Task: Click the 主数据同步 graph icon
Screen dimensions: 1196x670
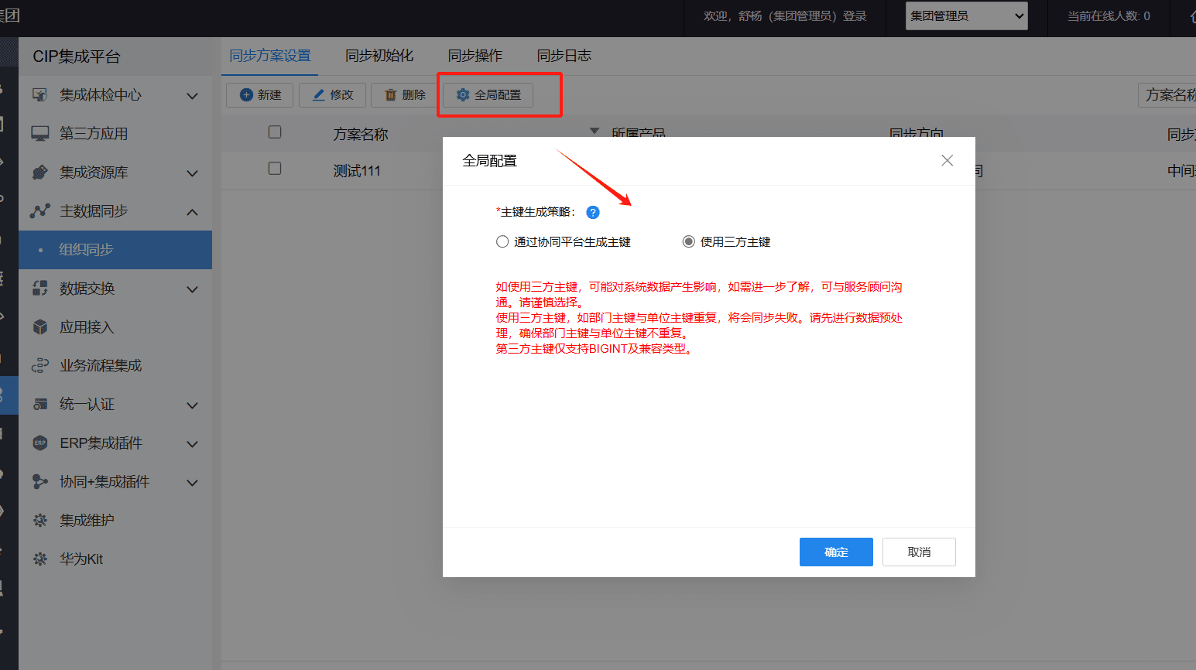Action: click(x=40, y=211)
